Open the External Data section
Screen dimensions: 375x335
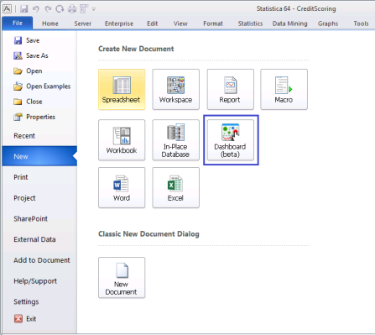coord(34,239)
